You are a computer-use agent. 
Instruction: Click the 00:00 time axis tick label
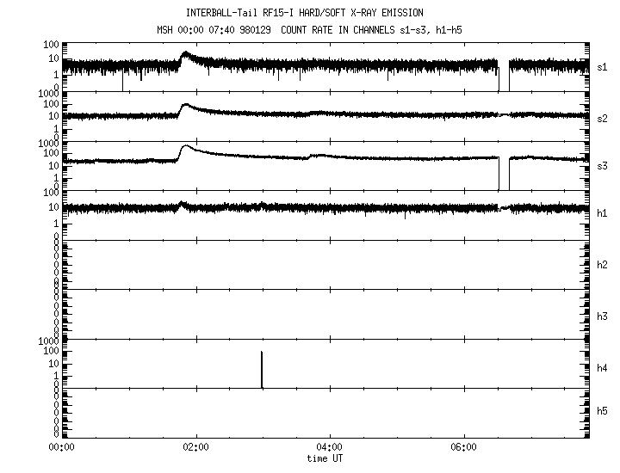point(60,448)
